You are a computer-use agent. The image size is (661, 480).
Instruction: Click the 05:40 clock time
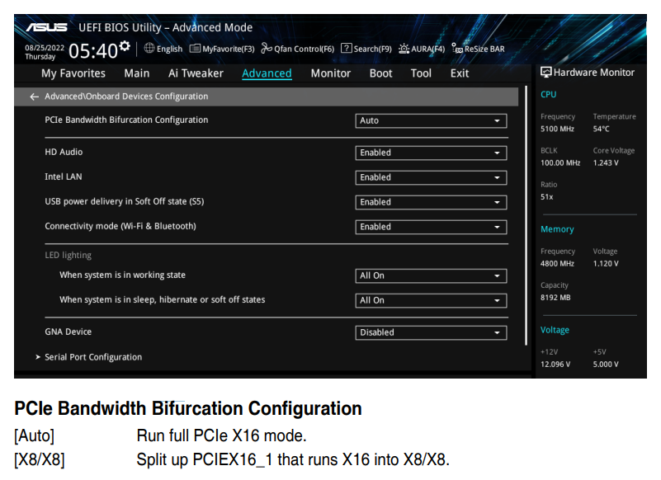pyautogui.click(x=93, y=51)
